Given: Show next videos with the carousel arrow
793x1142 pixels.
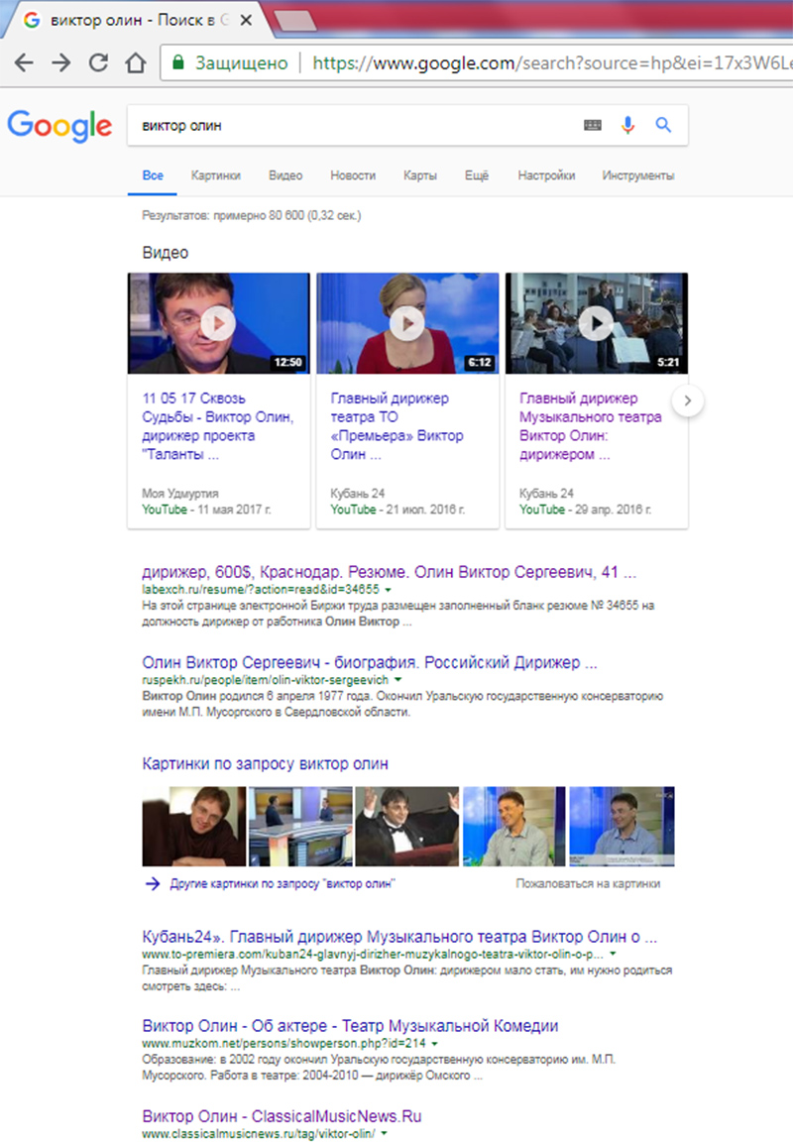Looking at the screenshot, I should point(687,400).
